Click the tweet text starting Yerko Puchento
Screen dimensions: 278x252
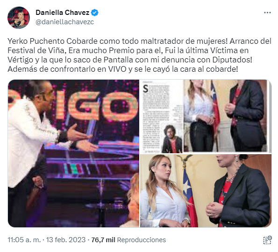139,55
